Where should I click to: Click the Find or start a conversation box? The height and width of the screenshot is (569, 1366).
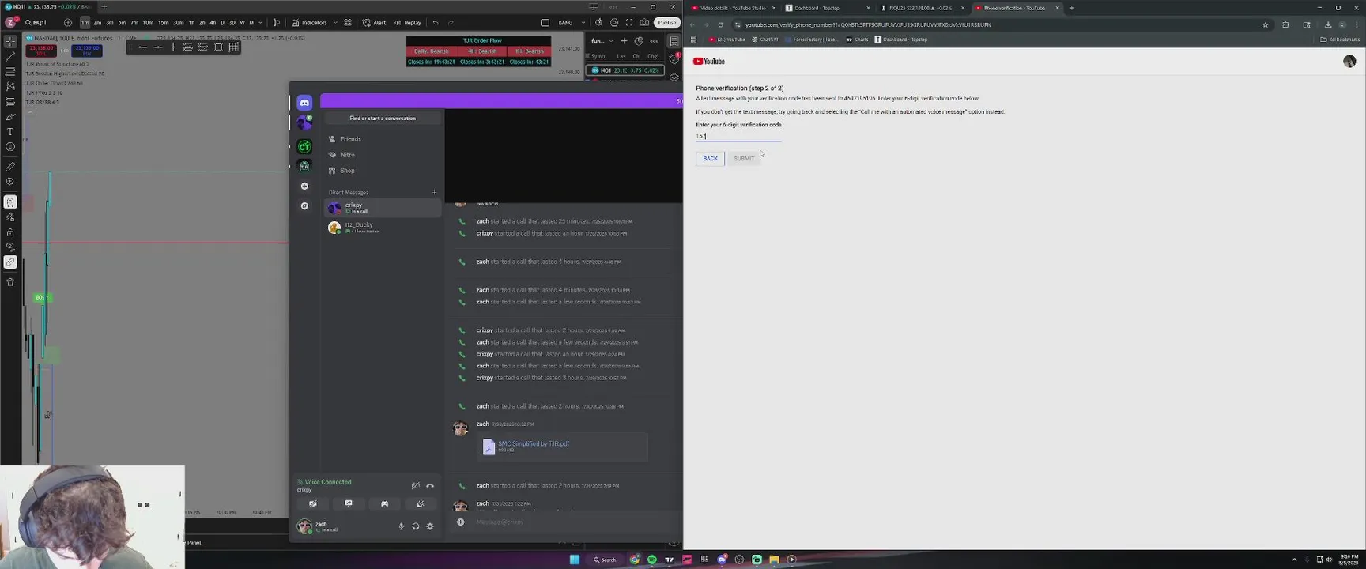point(383,119)
